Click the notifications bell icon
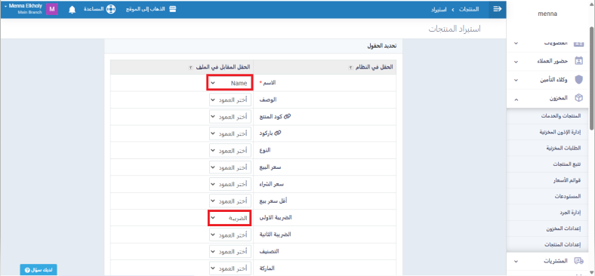Image resolution: width=595 pixels, height=276 pixels. (72, 10)
